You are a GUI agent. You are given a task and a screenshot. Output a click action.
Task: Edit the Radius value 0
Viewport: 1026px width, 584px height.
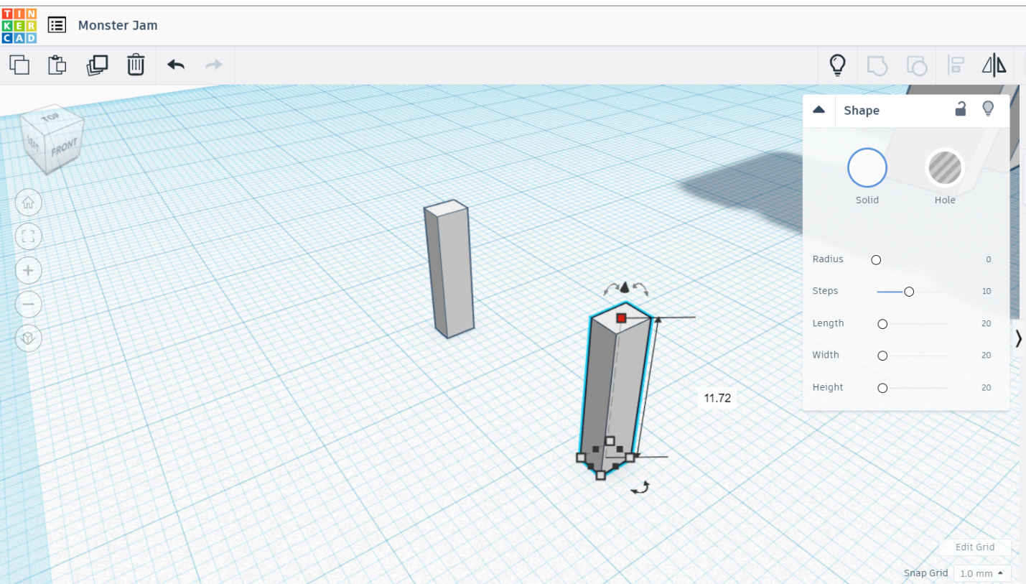[988, 259]
